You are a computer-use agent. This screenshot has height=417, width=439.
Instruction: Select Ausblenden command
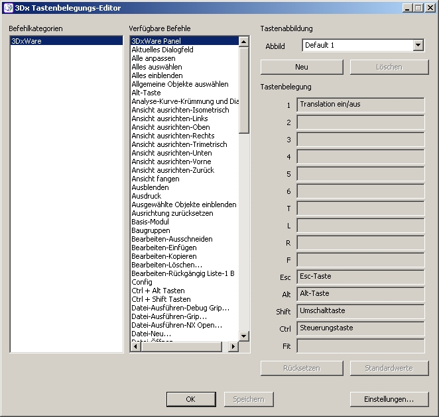(184, 187)
